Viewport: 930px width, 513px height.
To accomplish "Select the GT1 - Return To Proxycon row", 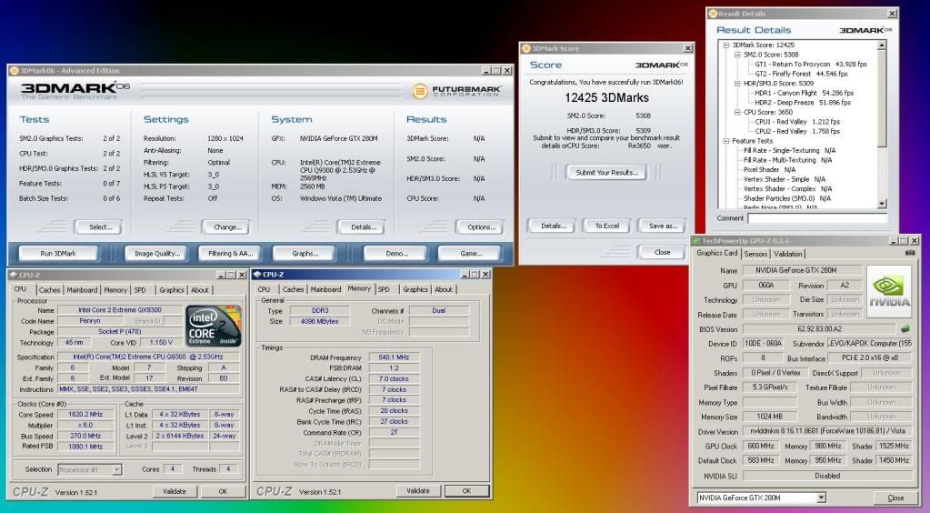I will pos(810,64).
